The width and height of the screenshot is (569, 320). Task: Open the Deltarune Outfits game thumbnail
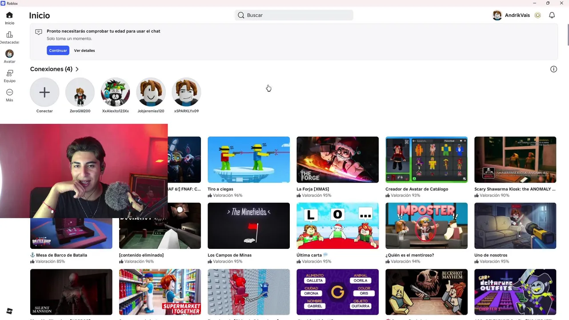click(515, 292)
